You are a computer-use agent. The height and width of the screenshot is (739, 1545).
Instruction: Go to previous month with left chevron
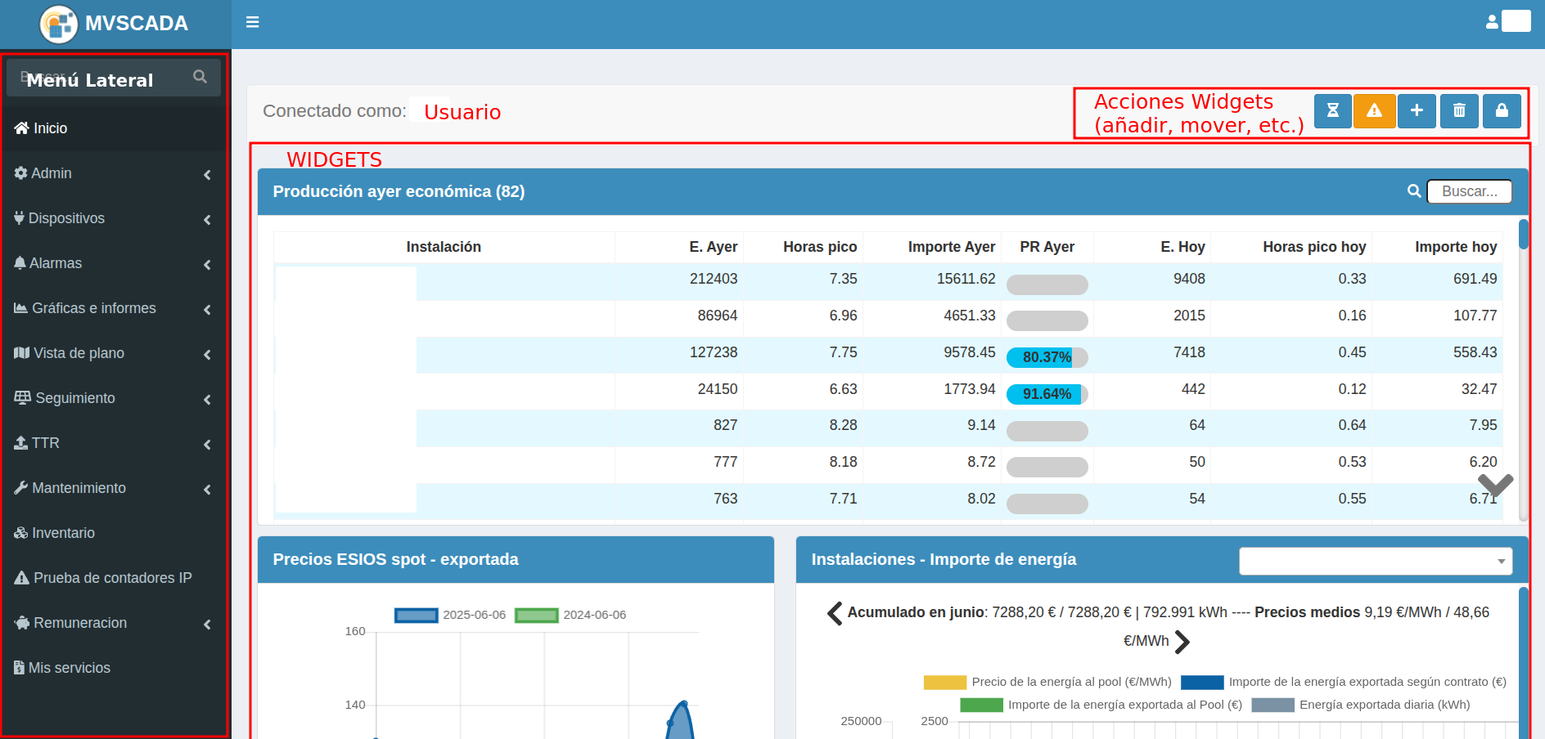[834, 613]
